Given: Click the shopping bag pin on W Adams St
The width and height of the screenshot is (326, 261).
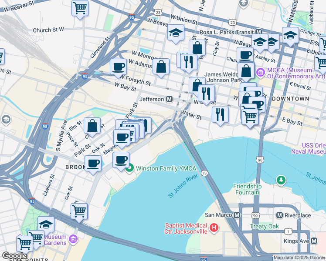Looking at the screenshot, I should pyautogui.click(x=161, y=67).
